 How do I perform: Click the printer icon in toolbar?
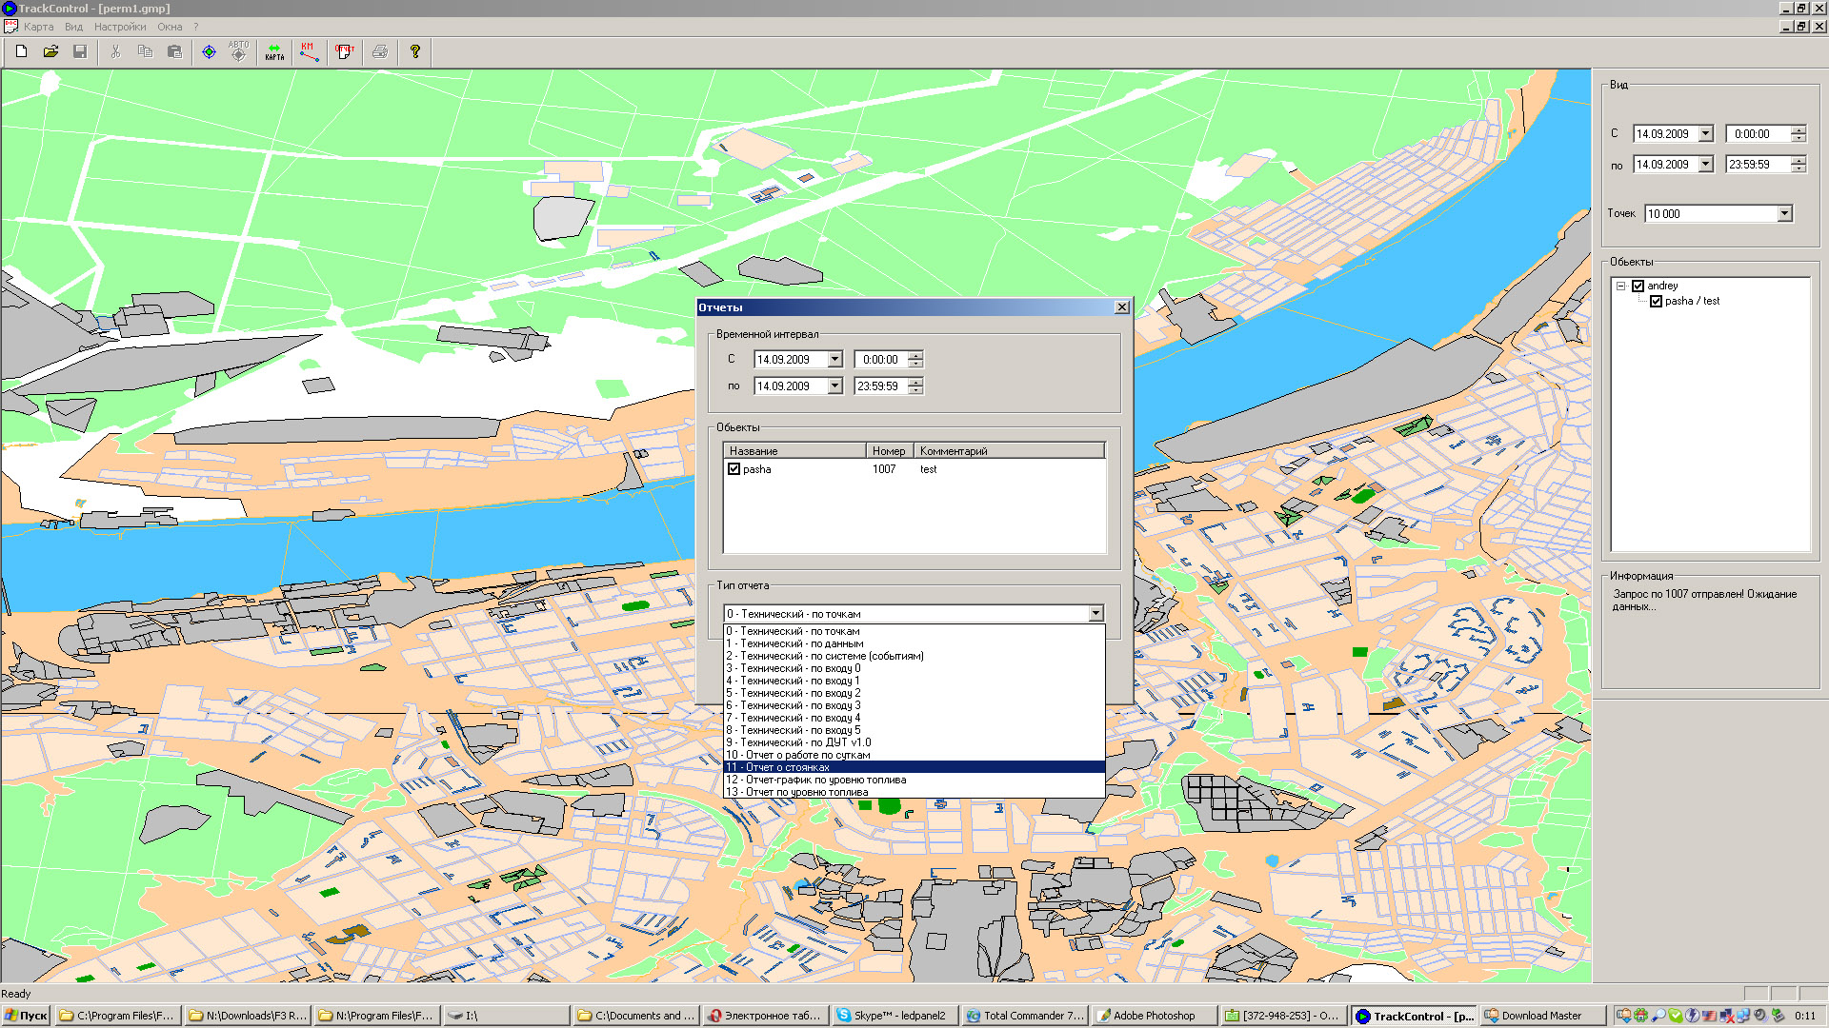tap(380, 51)
